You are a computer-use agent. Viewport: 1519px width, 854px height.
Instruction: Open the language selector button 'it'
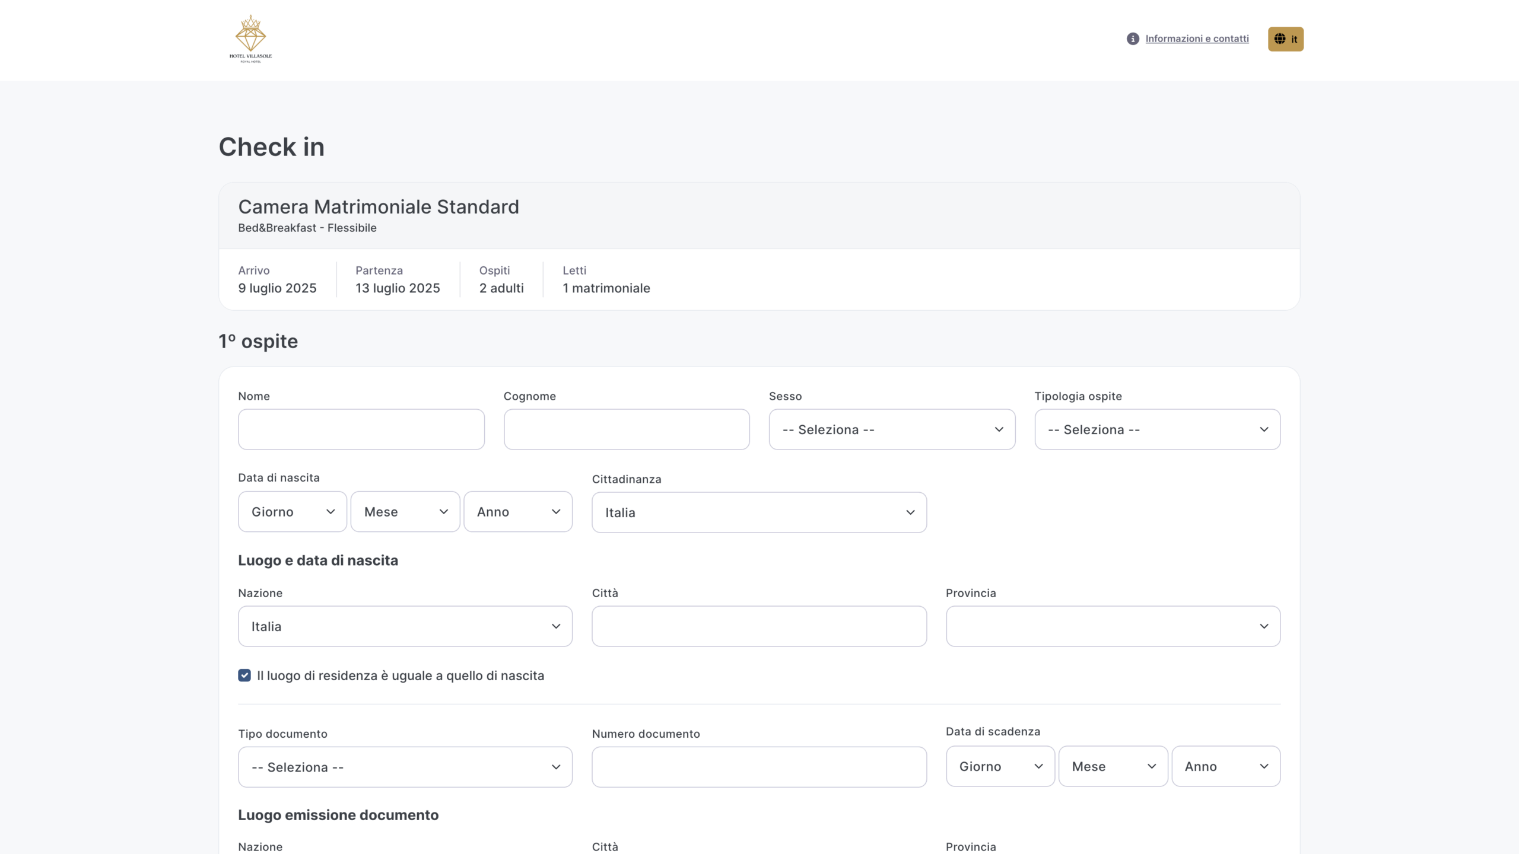(x=1286, y=39)
